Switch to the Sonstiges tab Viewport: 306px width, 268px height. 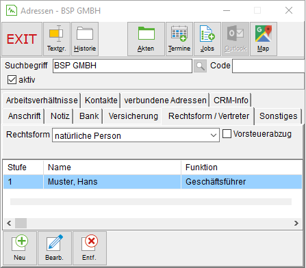pos(279,116)
